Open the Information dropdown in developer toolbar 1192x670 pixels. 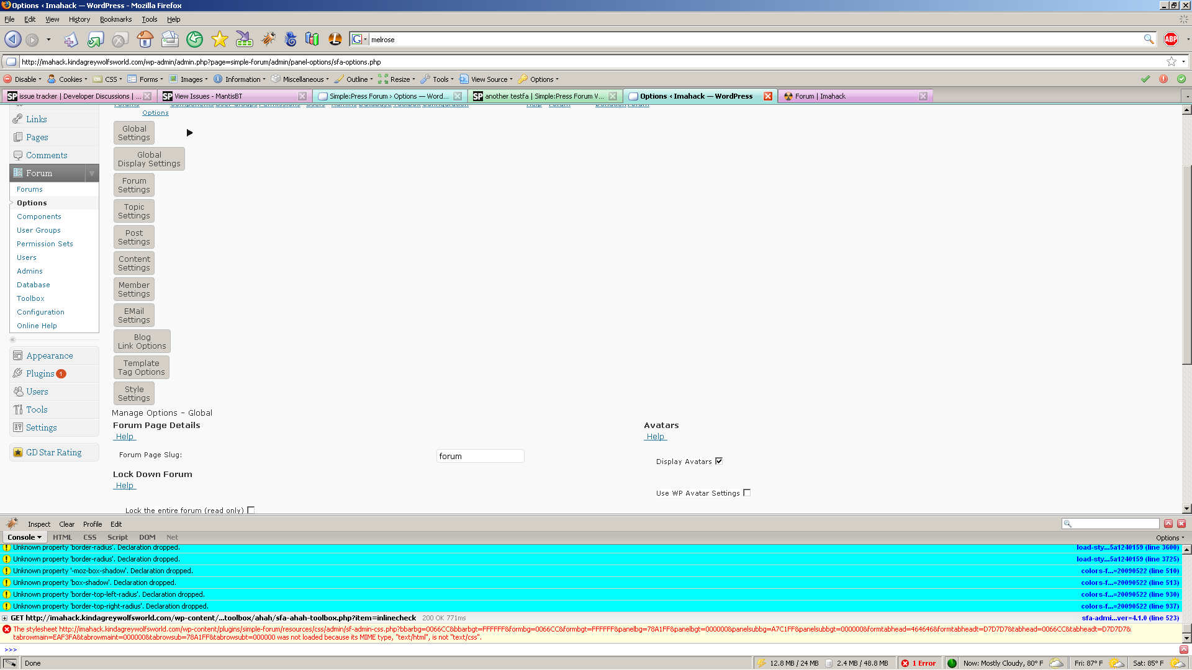(x=239, y=79)
